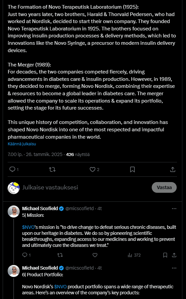This screenshot has height=299, width=186.
Task: Click the reply icon on the main post
Action: (12, 169)
